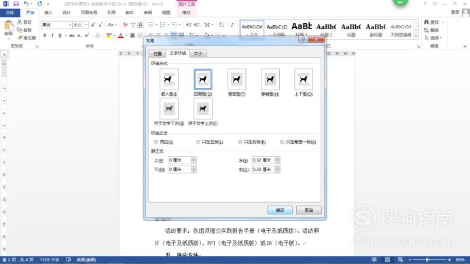
Task: Click the 登录 sign in link
Action: click(x=455, y=12)
